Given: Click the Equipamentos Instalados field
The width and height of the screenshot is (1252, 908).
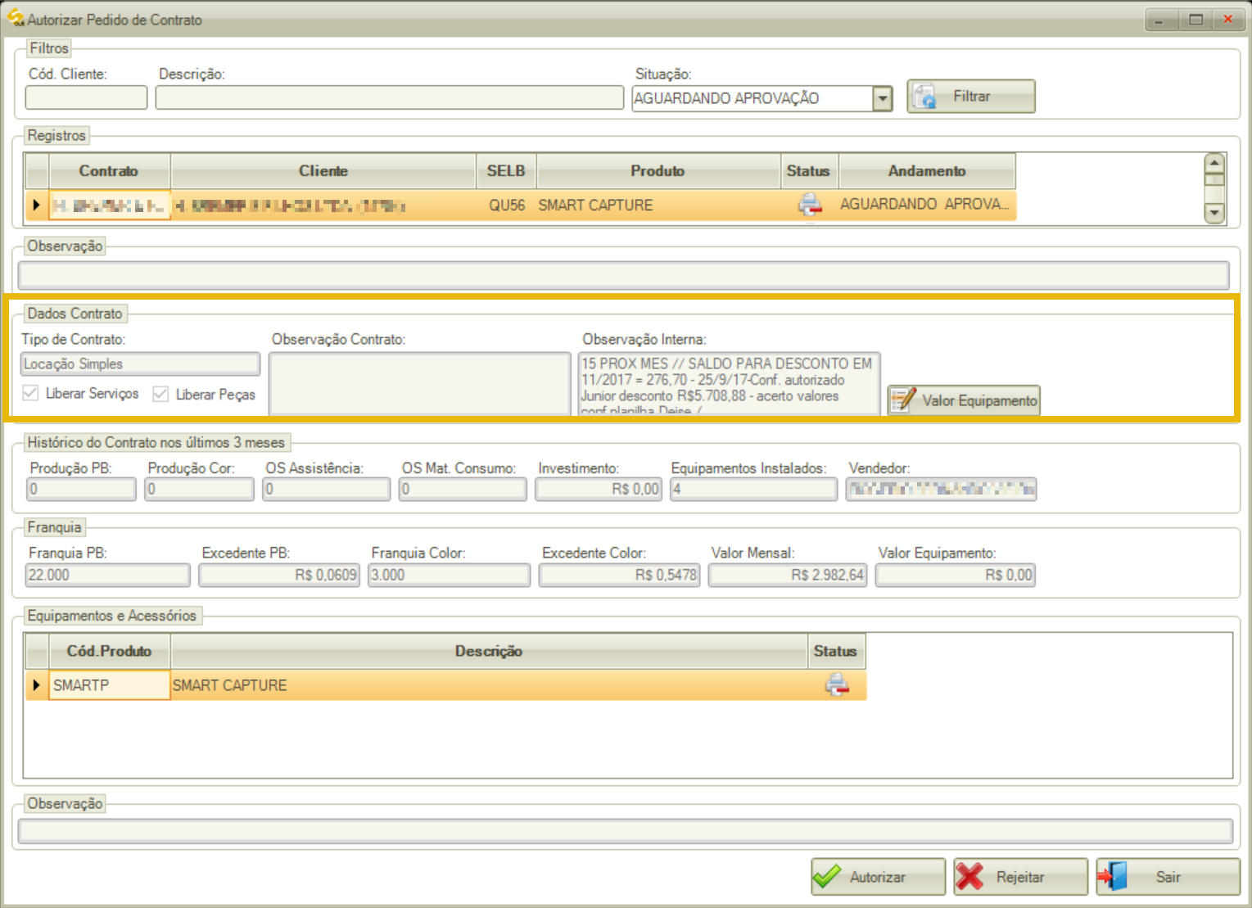Looking at the screenshot, I should coord(753,489).
